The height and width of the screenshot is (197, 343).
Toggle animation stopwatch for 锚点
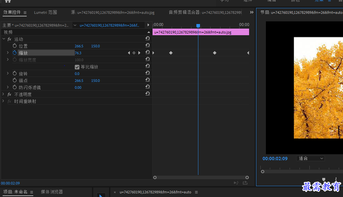click(14, 80)
